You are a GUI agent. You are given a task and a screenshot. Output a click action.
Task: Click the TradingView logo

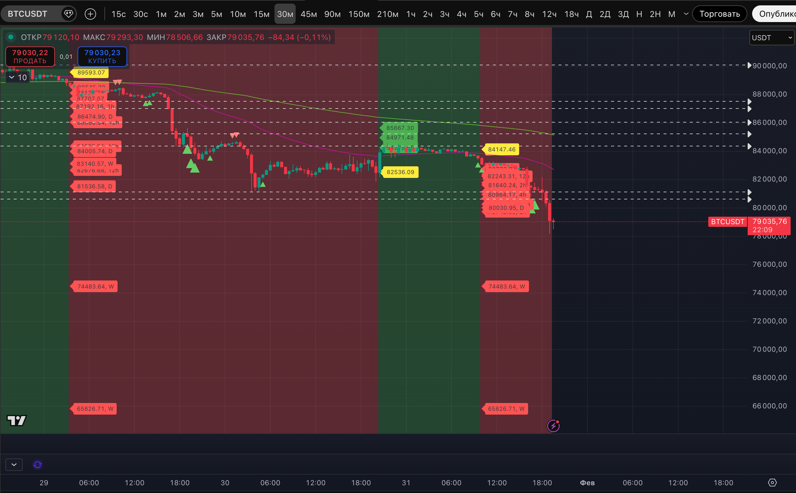[x=17, y=421]
